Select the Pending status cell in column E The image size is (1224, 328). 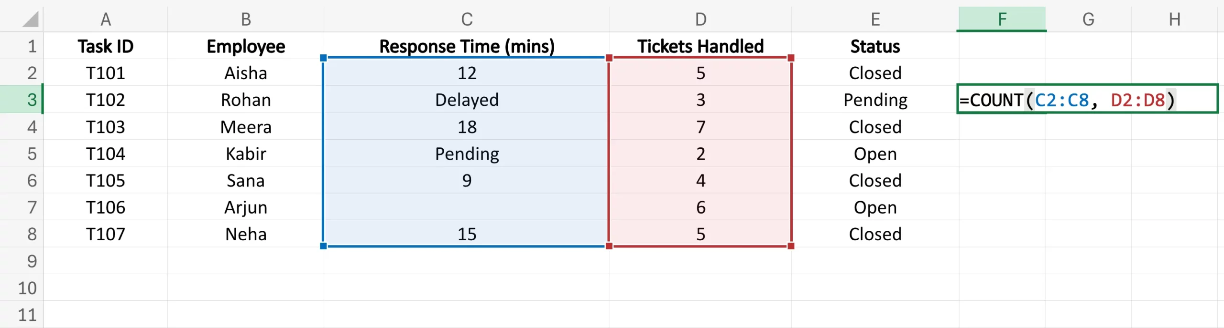coord(875,100)
